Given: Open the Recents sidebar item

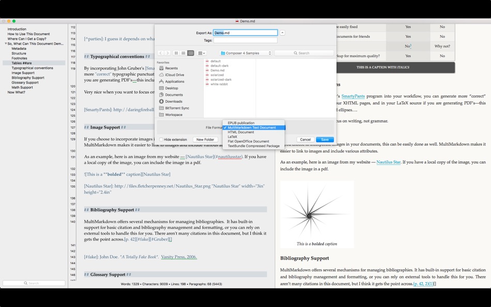Looking at the screenshot, I should tap(172, 68).
